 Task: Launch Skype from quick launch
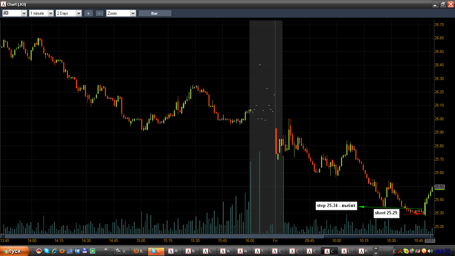point(47,251)
